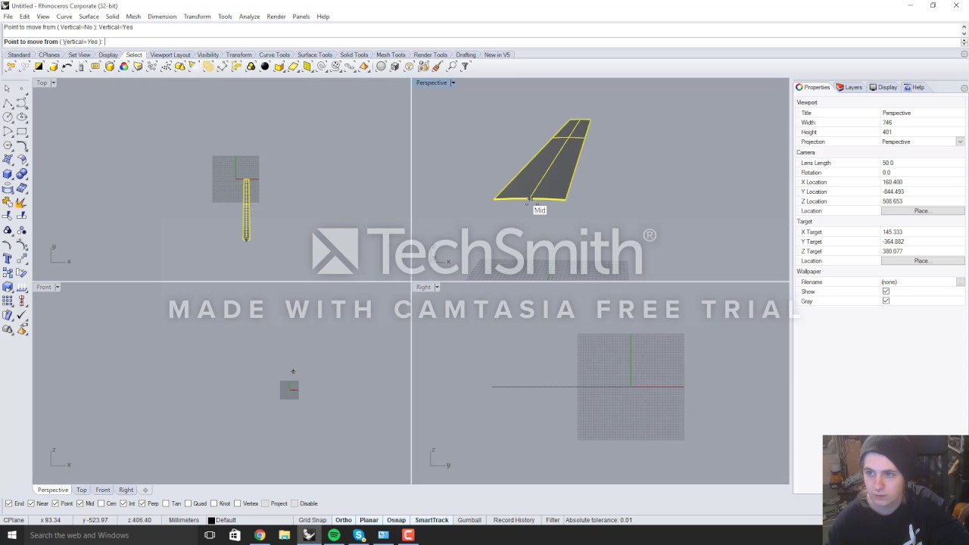This screenshot has width=969, height=545.
Task: Click the Default layer black color swatch
Action: [211, 520]
